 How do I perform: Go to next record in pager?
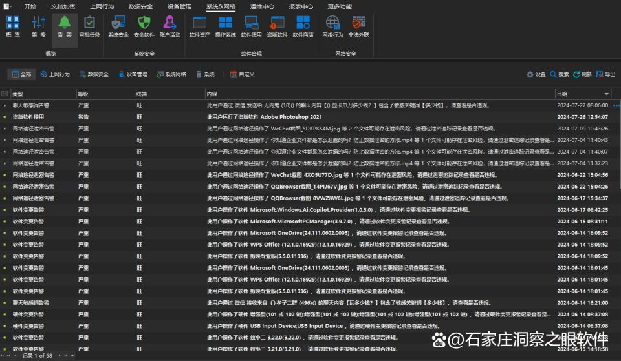tap(60, 355)
